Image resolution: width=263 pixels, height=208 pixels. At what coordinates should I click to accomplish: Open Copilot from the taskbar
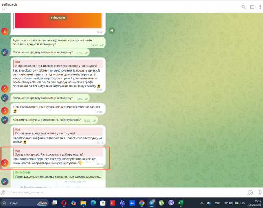click(74, 203)
